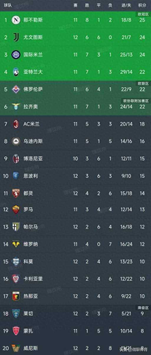Click the Atalanta team badge
This screenshot has height=355, width=151.
[x=16, y=72]
